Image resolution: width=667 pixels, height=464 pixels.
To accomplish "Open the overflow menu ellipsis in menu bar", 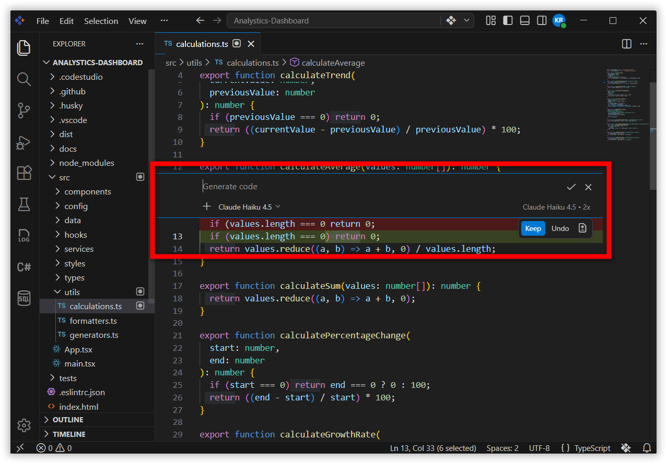I will pos(164,21).
